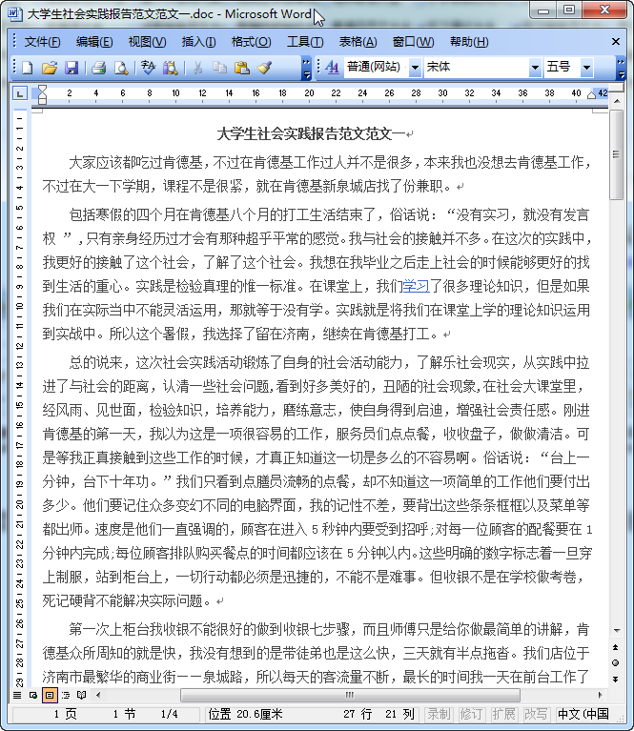
Task: Save the document with floppy icon
Action: [72, 68]
